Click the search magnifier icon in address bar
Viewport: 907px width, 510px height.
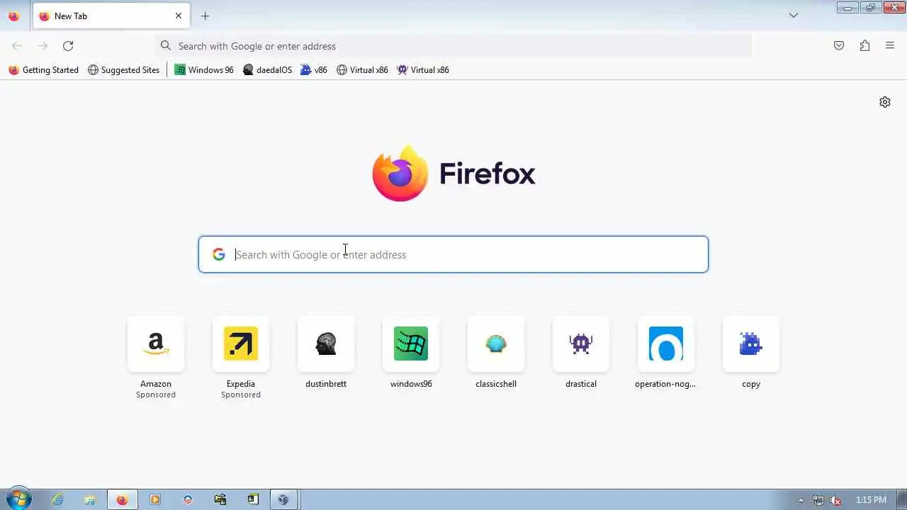[166, 45]
